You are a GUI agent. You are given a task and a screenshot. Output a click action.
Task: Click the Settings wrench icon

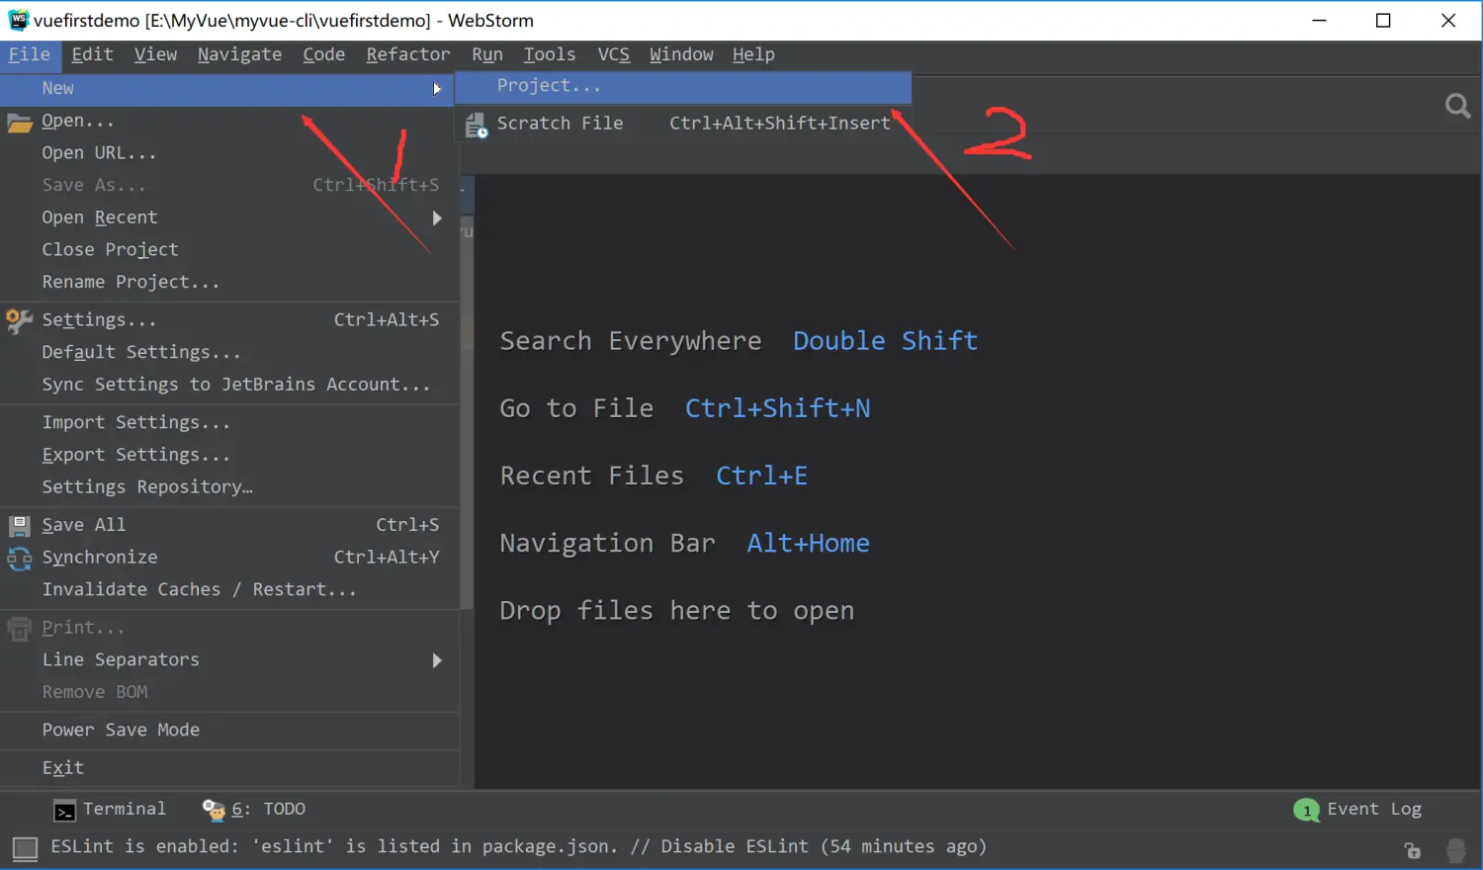click(x=19, y=320)
